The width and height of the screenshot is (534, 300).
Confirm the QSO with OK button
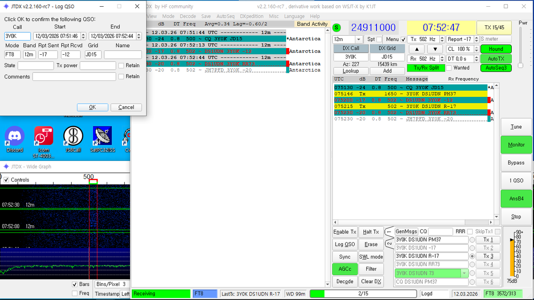tap(93, 107)
